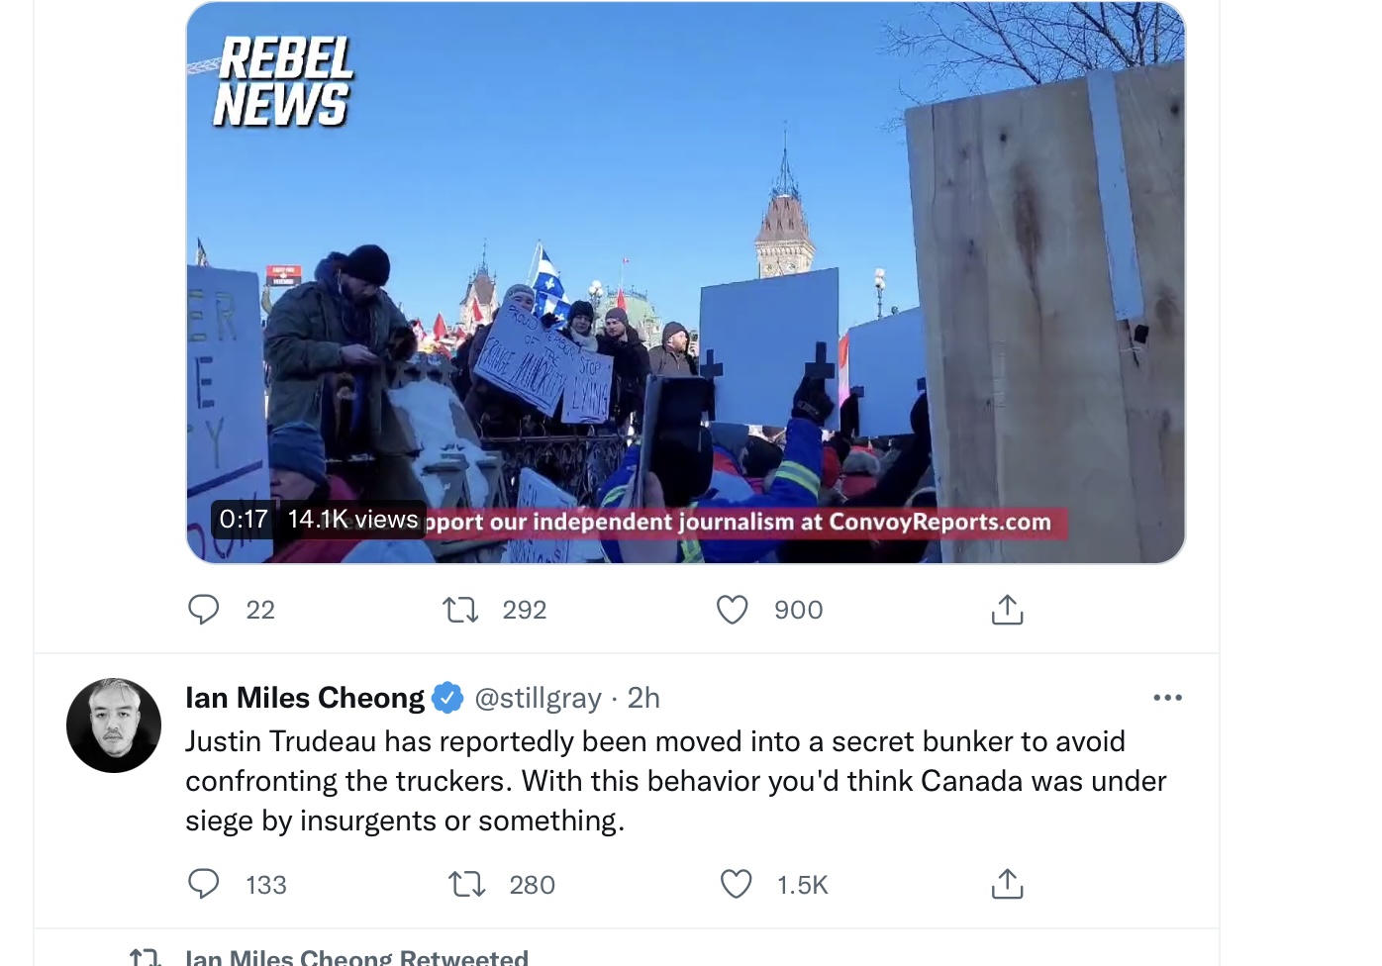This screenshot has width=1382, height=966.
Task: Open Ian Miles Cheong display name link
Action: pos(305,698)
